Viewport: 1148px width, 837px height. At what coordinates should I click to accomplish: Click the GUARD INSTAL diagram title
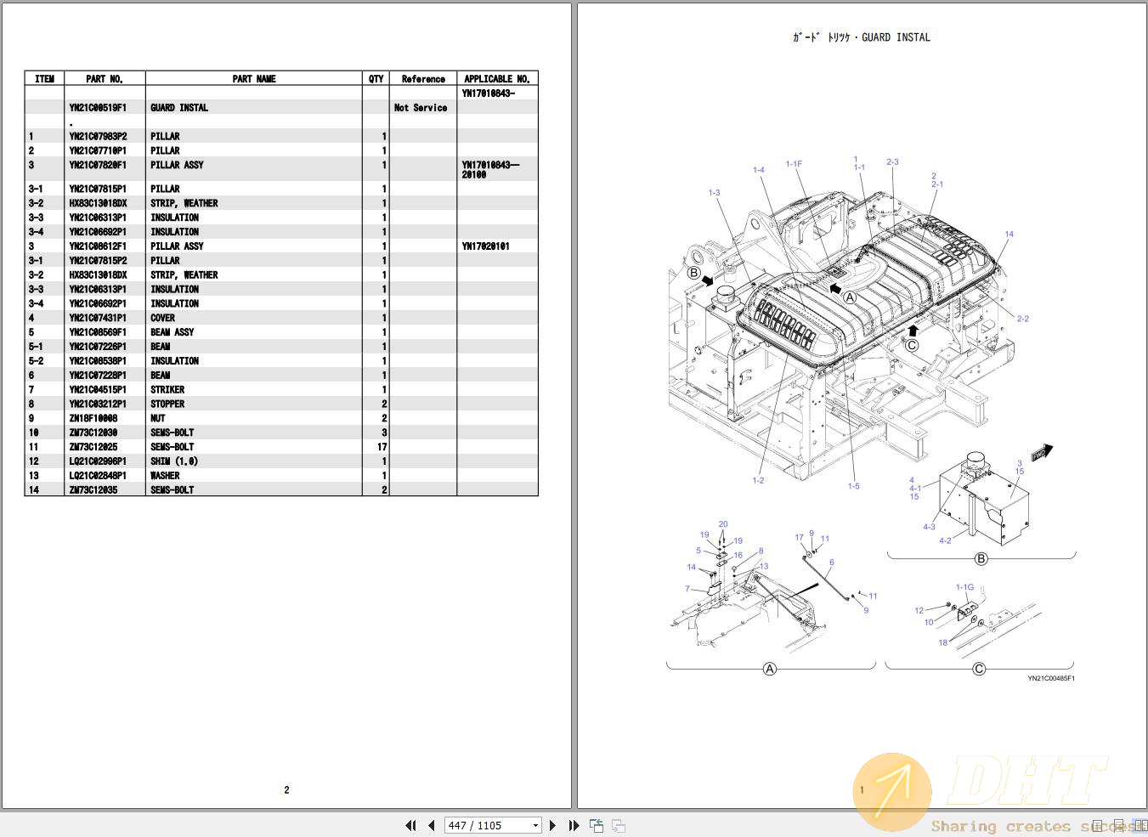coord(862,37)
